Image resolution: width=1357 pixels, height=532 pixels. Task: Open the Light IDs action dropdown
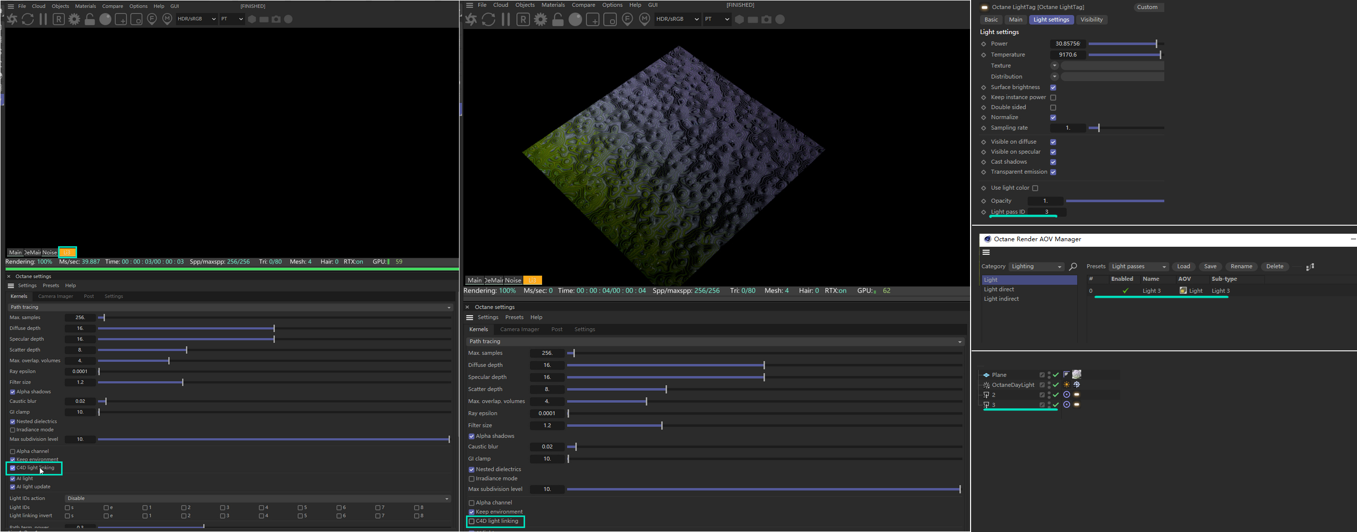(258, 498)
